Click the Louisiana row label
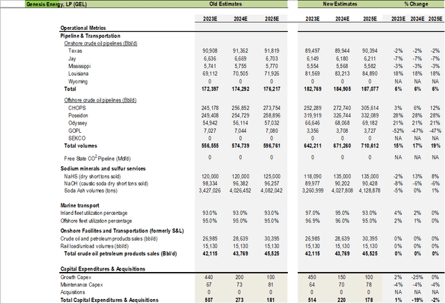445x304 pixels. coord(79,74)
